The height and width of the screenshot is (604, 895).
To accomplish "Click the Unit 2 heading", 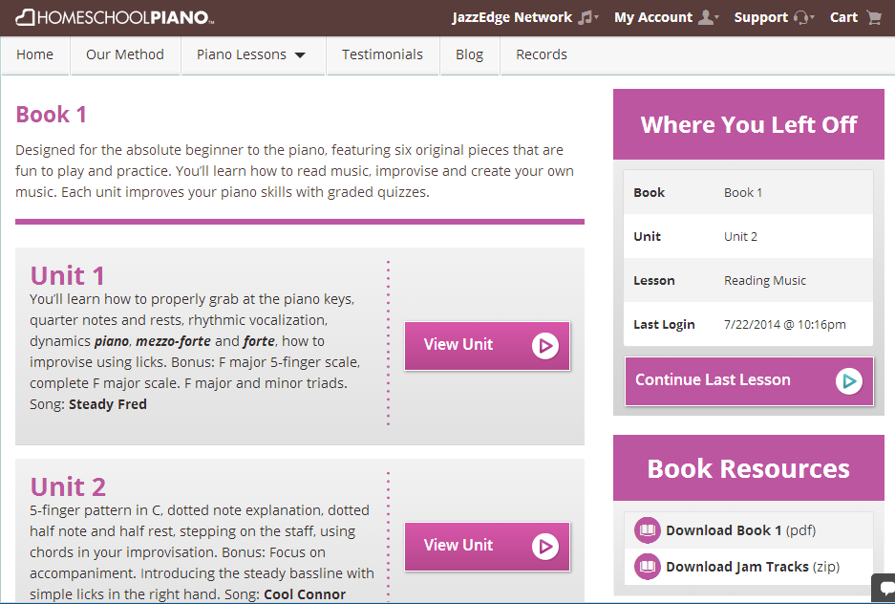I will coord(68,486).
